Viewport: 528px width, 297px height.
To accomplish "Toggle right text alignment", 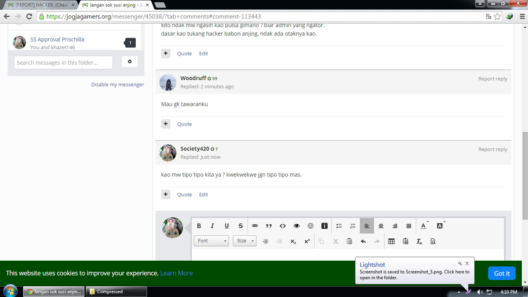I will coord(395,226).
